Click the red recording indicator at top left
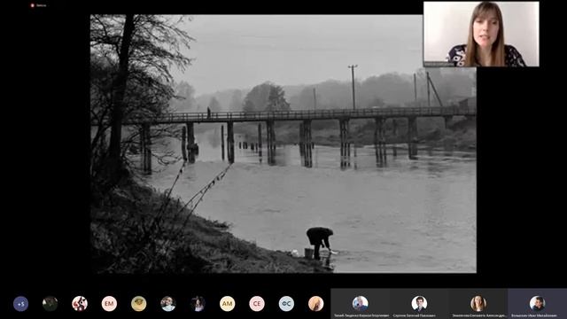Image resolution: width=567 pixels, height=319 pixels. pos(33,5)
